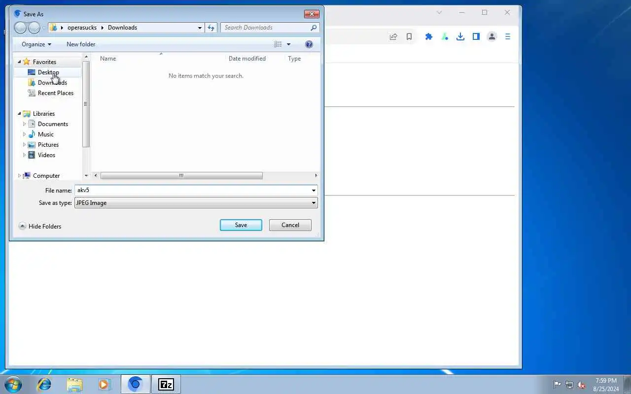Open the Save as type combo box
Screen dimensions: 631x394
pyautogui.click(x=196, y=203)
